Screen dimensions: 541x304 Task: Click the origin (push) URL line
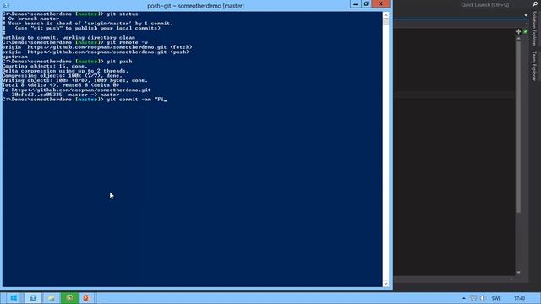click(x=96, y=52)
